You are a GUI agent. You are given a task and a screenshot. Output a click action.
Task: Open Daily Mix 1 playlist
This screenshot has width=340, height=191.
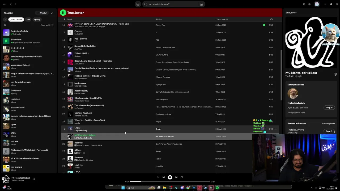click(x=29, y=92)
